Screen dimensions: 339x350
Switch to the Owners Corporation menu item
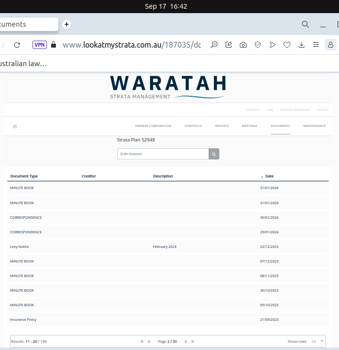click(x=153, y=126)
